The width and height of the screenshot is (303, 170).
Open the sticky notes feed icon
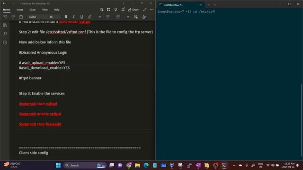click(108, 9)
